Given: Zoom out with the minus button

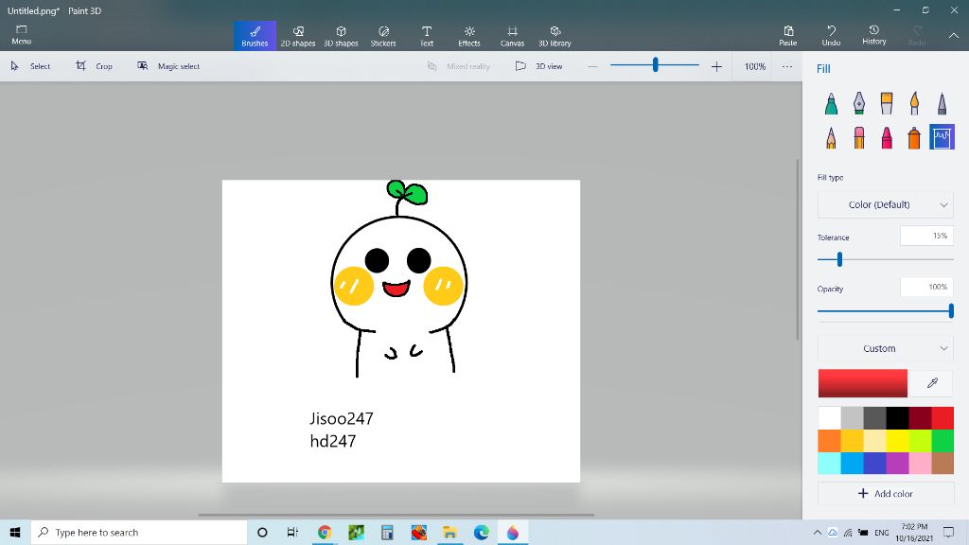Looking at the screenshot, I should point(592,66).
